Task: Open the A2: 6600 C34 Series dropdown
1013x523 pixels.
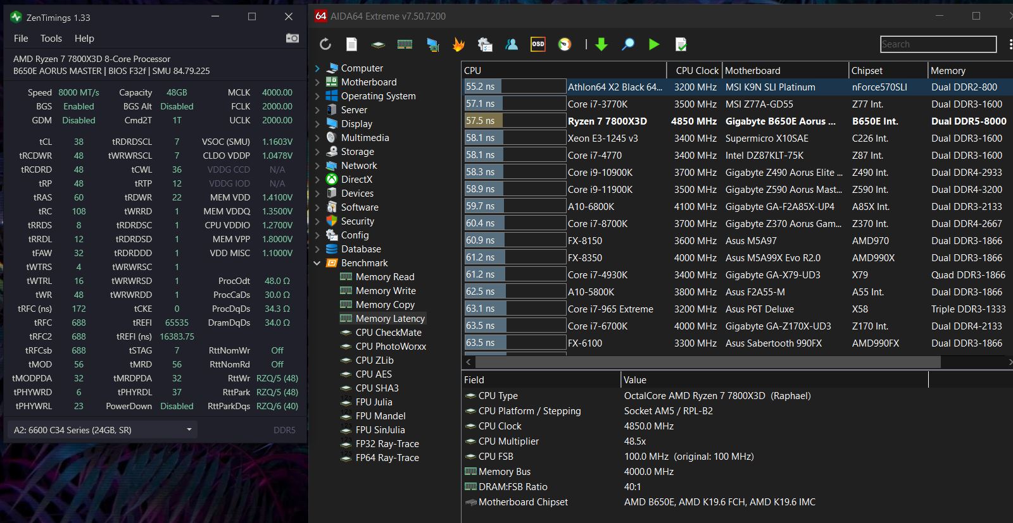Action: [102, 430]
